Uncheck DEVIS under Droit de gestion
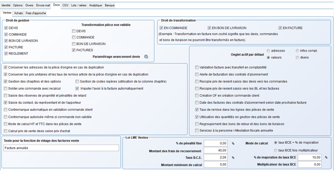Screen dimensions: 335x172 [6, 28]
